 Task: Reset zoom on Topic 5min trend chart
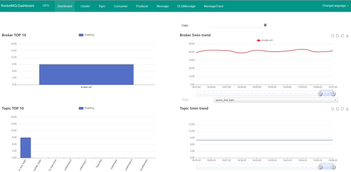[x=337, y=109]
